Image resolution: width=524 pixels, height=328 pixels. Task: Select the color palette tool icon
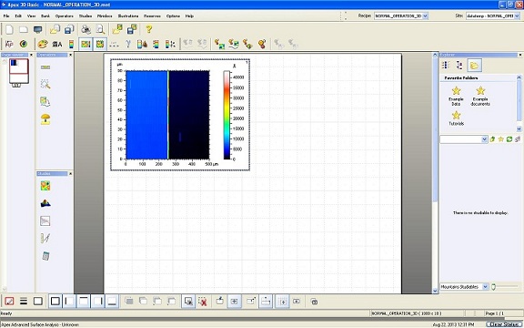pyautogui.click(x=43, y=44)
